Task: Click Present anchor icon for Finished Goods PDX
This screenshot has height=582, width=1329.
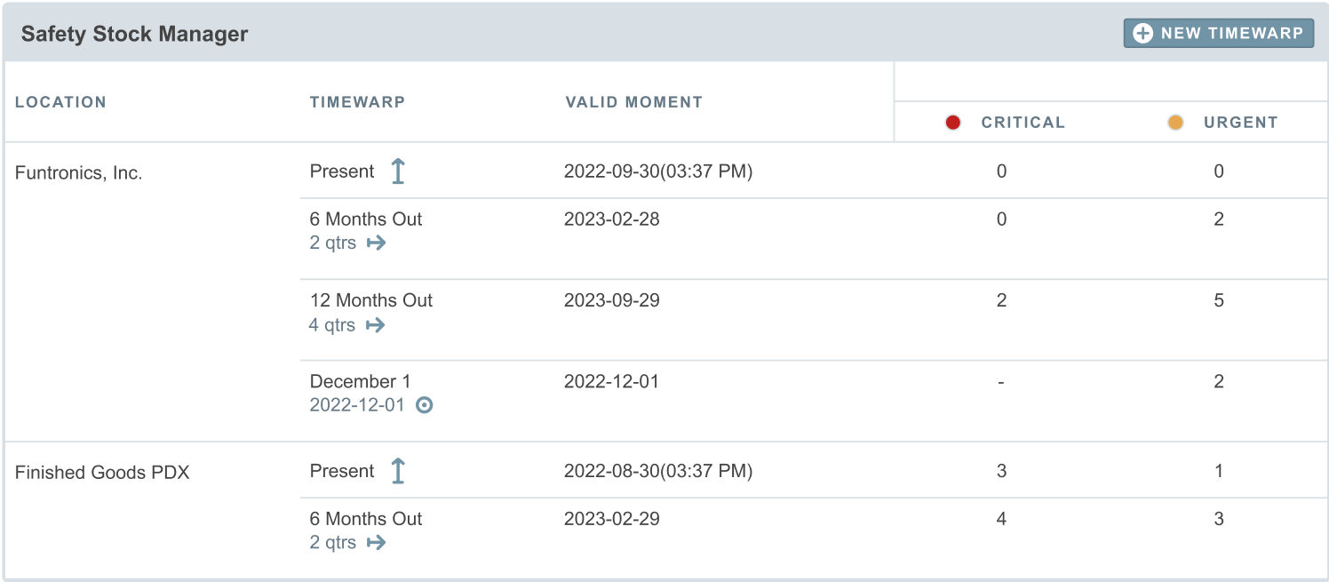Action: 398,471
